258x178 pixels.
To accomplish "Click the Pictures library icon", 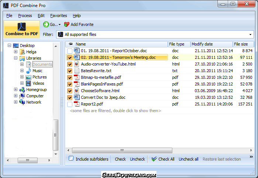I will click(x=28, y=77).
